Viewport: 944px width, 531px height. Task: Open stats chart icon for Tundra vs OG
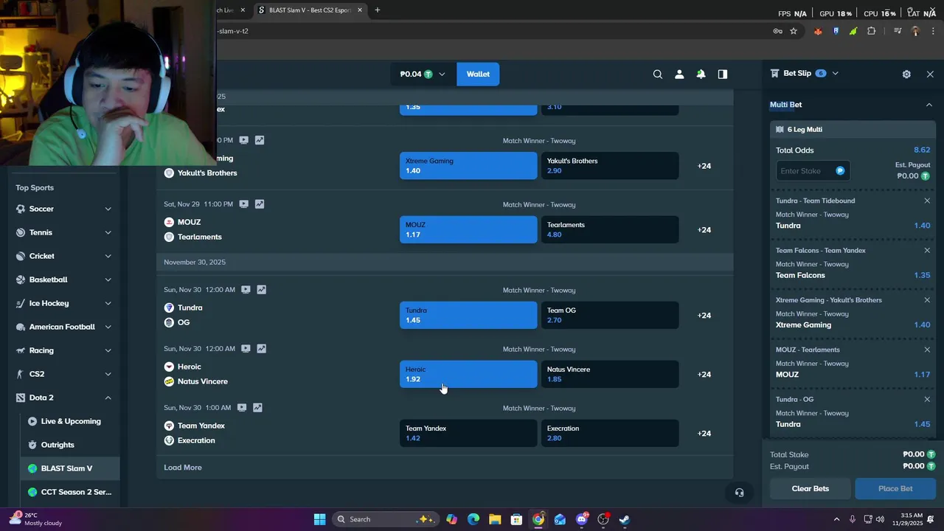click(262, 290)
